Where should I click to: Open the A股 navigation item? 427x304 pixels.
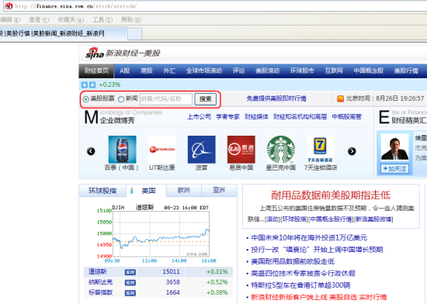point(125,71)
